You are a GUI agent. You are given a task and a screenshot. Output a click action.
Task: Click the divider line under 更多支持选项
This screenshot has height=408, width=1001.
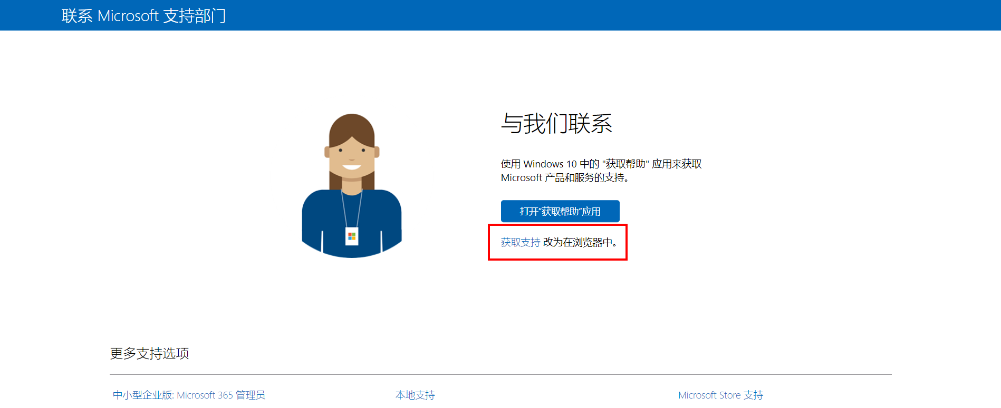tap(500, 374)
